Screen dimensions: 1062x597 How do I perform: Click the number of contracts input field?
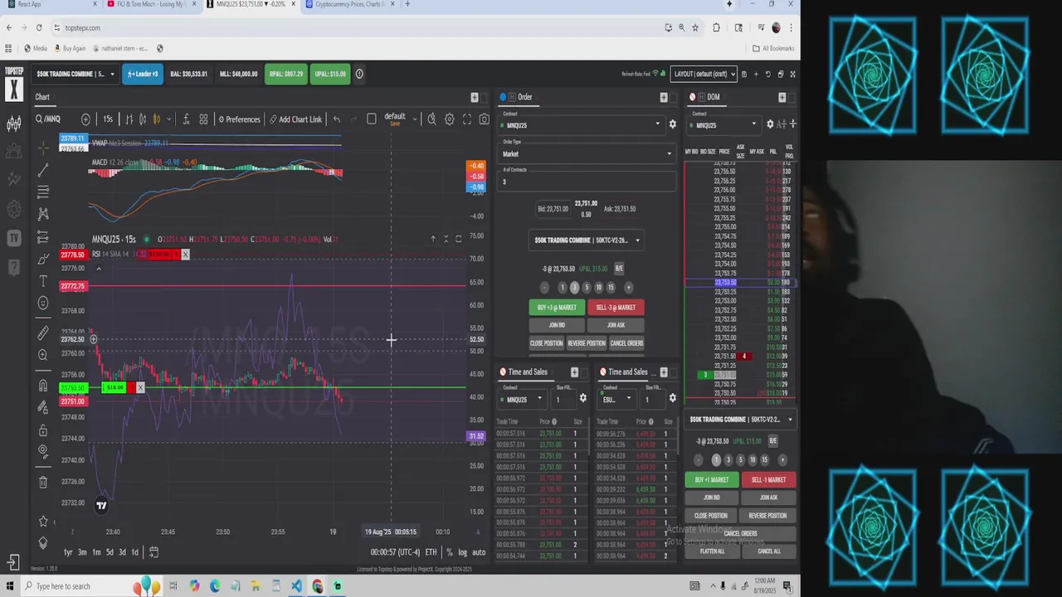click(587, 182)
